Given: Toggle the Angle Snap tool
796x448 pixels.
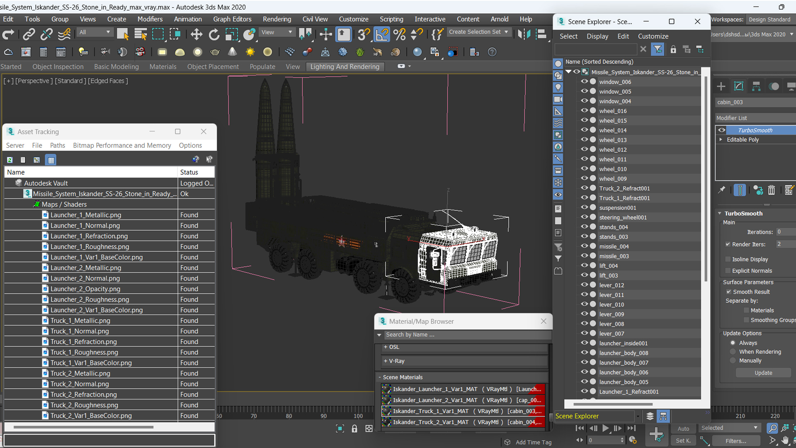Looking at the screenshot, I should click(x=381, y=34).
